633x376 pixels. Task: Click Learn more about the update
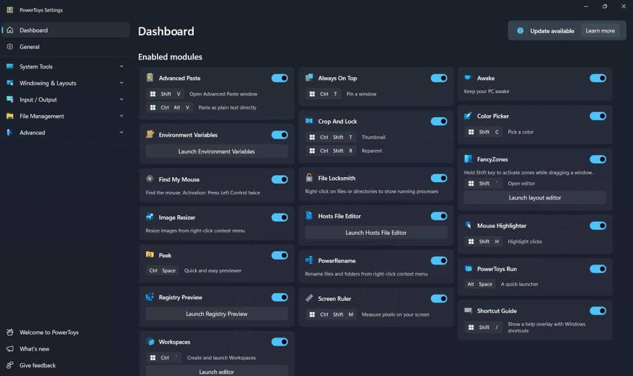coord(599,30)
